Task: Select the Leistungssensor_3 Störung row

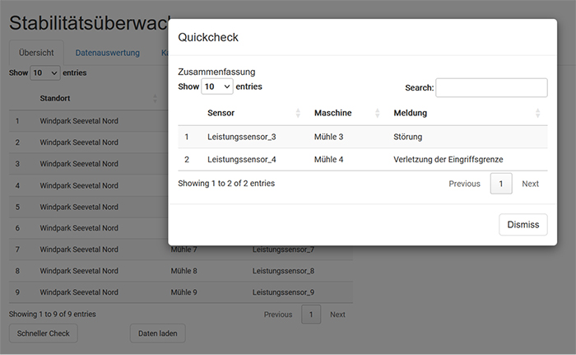Action: pos(362,137)
